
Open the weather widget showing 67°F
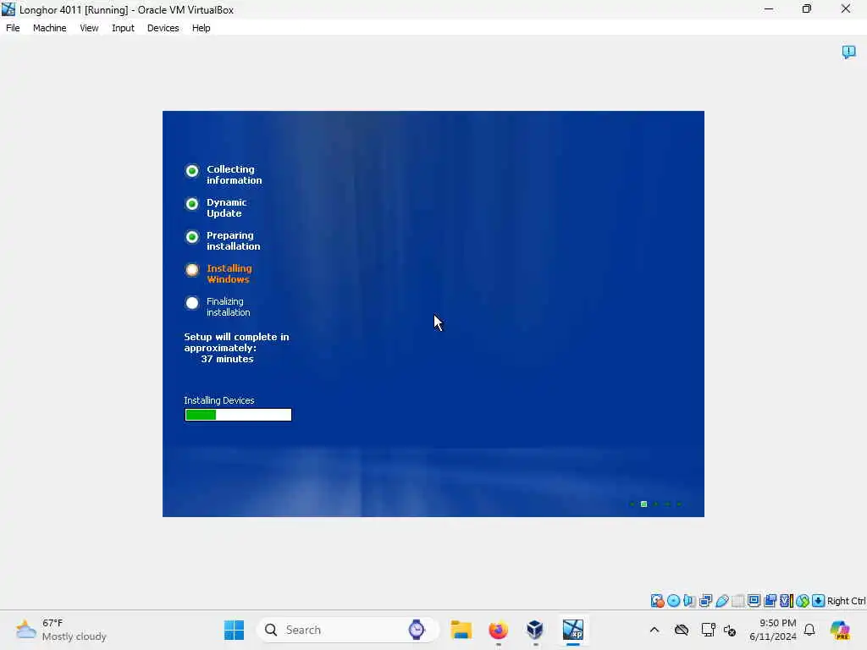coord(61,630)
